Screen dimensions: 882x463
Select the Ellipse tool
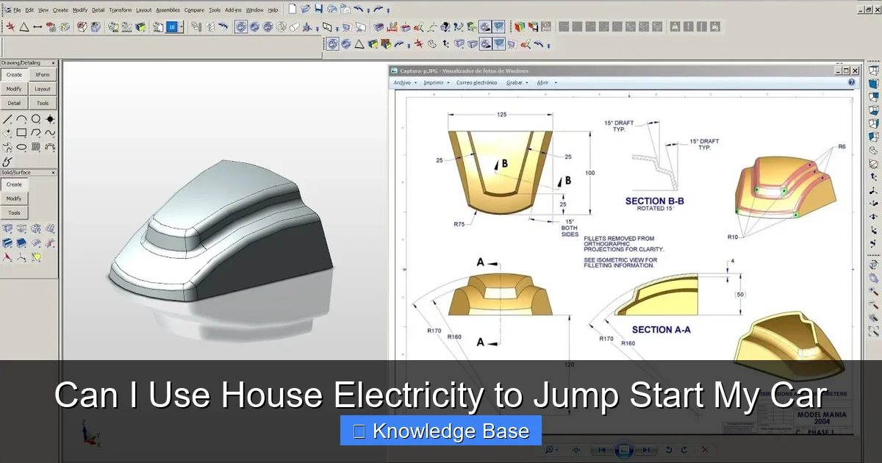(x=22, y=146)
